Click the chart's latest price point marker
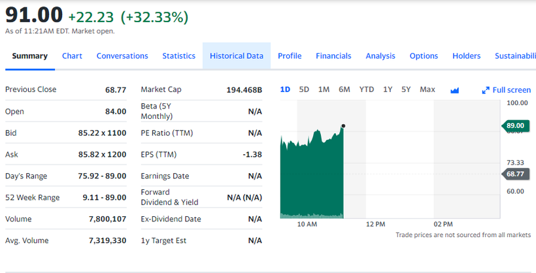This screenshot has width=536, height=273. pyautogui.click(x=343, y=126)
